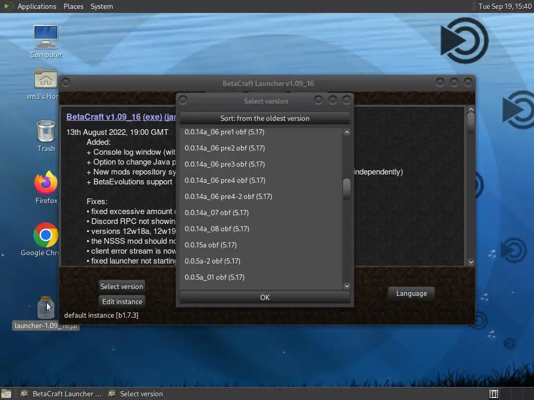This screenshot has height=400, width=534.
Task: Open the System menu
Action: [x=102, y=6]
